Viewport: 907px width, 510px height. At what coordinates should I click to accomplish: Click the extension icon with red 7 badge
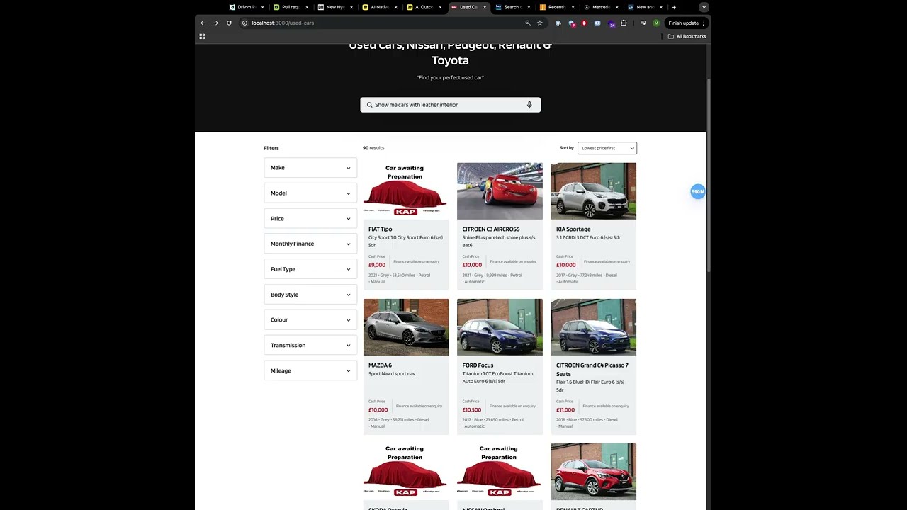[572, 23]
